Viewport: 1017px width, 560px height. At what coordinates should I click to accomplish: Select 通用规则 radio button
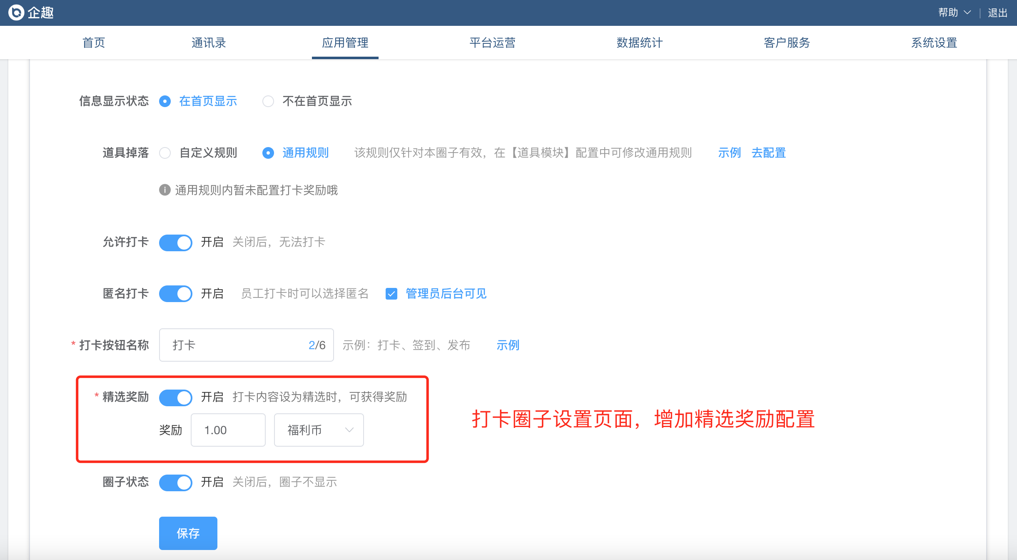pos(268,153)
